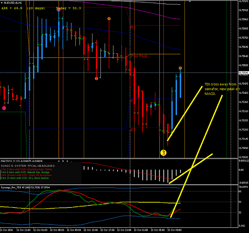Click the '13 Oct 05:00' time axis label
The image size is (249, 233).
158,230
